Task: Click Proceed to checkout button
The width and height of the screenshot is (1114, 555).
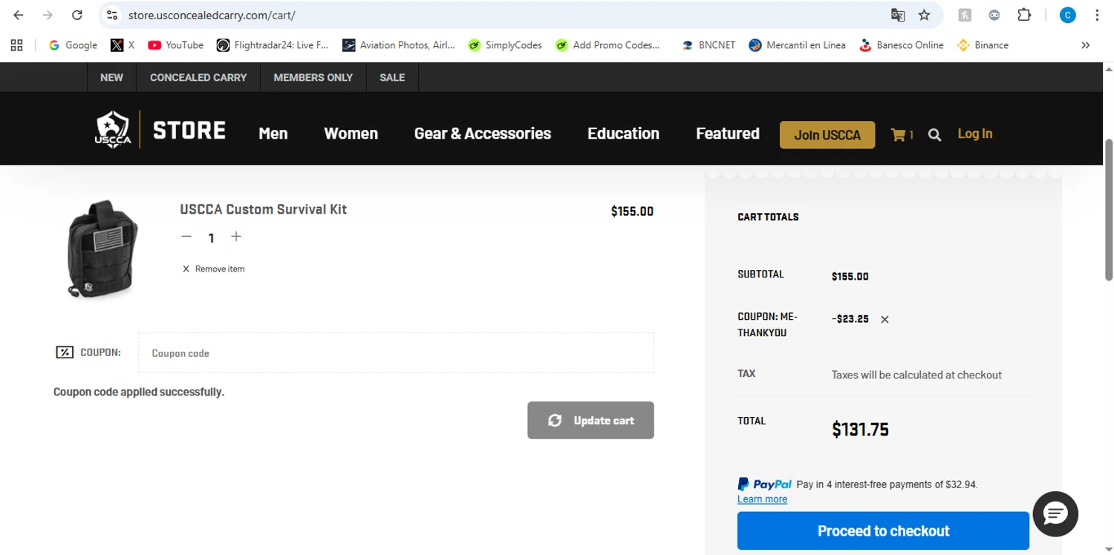Action: [883, 531]
